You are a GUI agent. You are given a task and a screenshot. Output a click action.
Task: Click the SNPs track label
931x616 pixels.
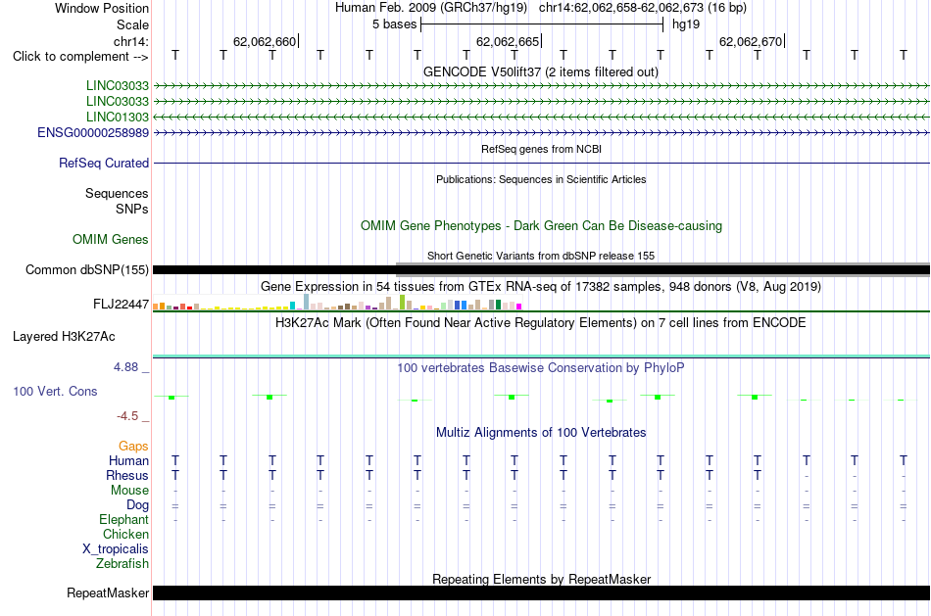pyautogui.click(x=132, y=209)
